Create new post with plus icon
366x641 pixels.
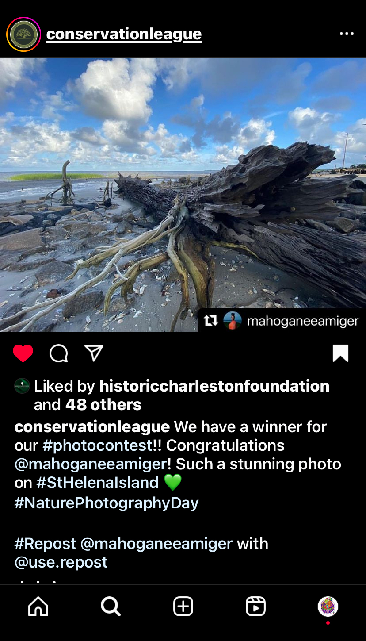pyautogui.click(x=183, y=606)
